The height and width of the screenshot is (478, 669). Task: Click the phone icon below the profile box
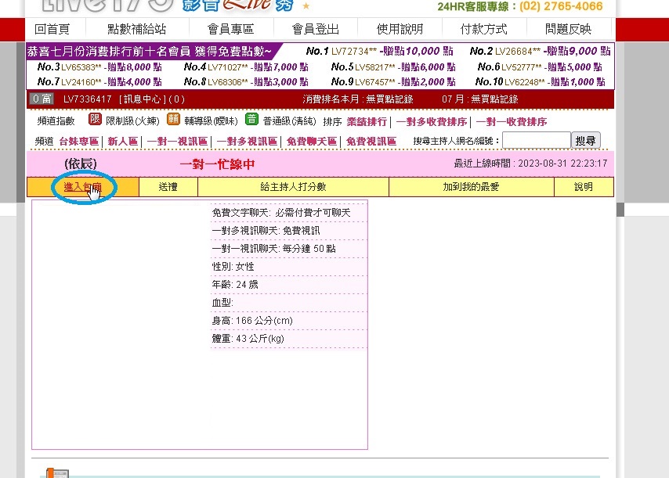[x=58, y=473]
